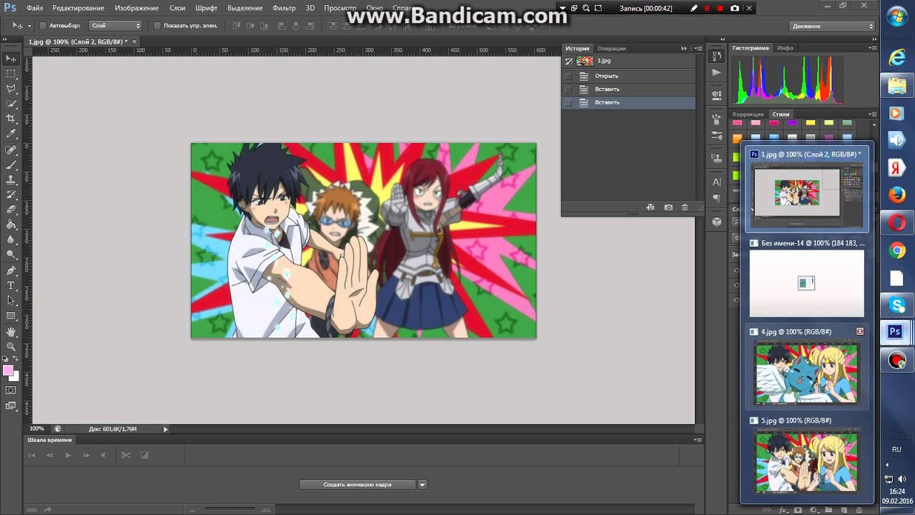
Task: Select the Path Selection tool
Action: point(11,301)
